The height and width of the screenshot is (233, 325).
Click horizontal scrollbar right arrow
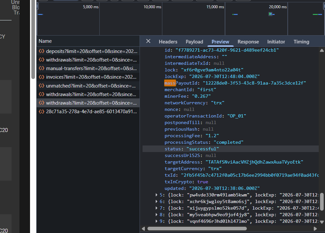315,229
